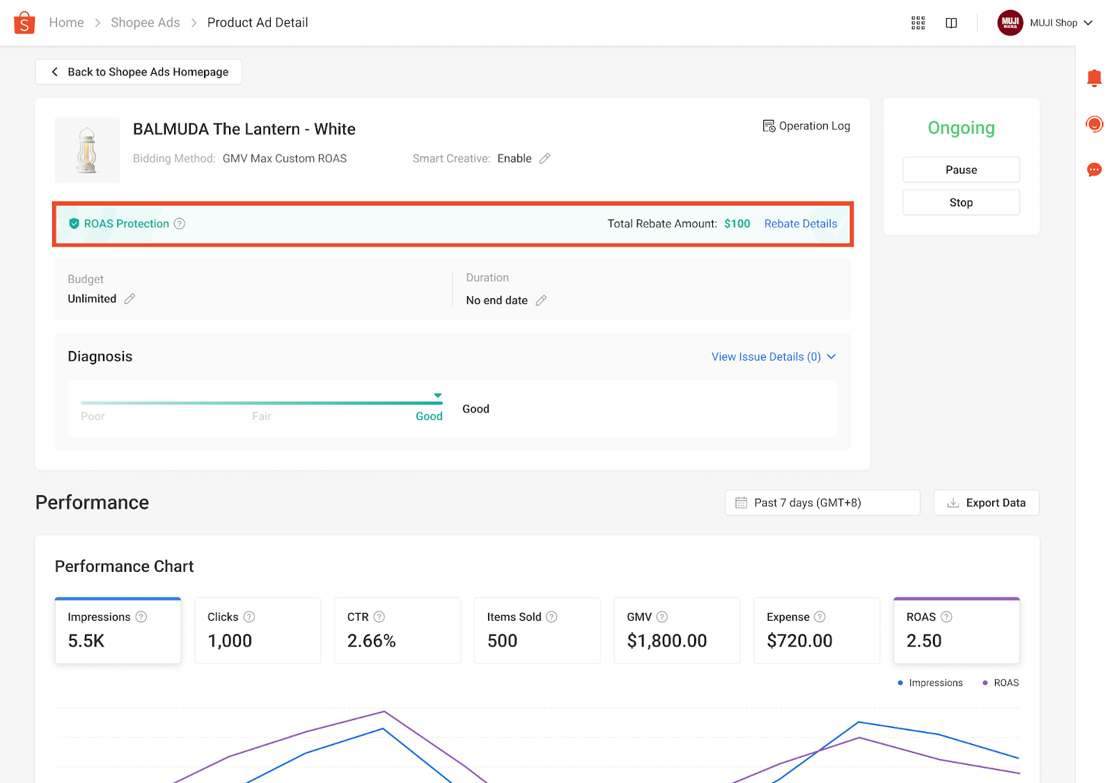Screen dimensions: 1114x783
Task: Click Export Data button
Action: click(x=986, y=503)
